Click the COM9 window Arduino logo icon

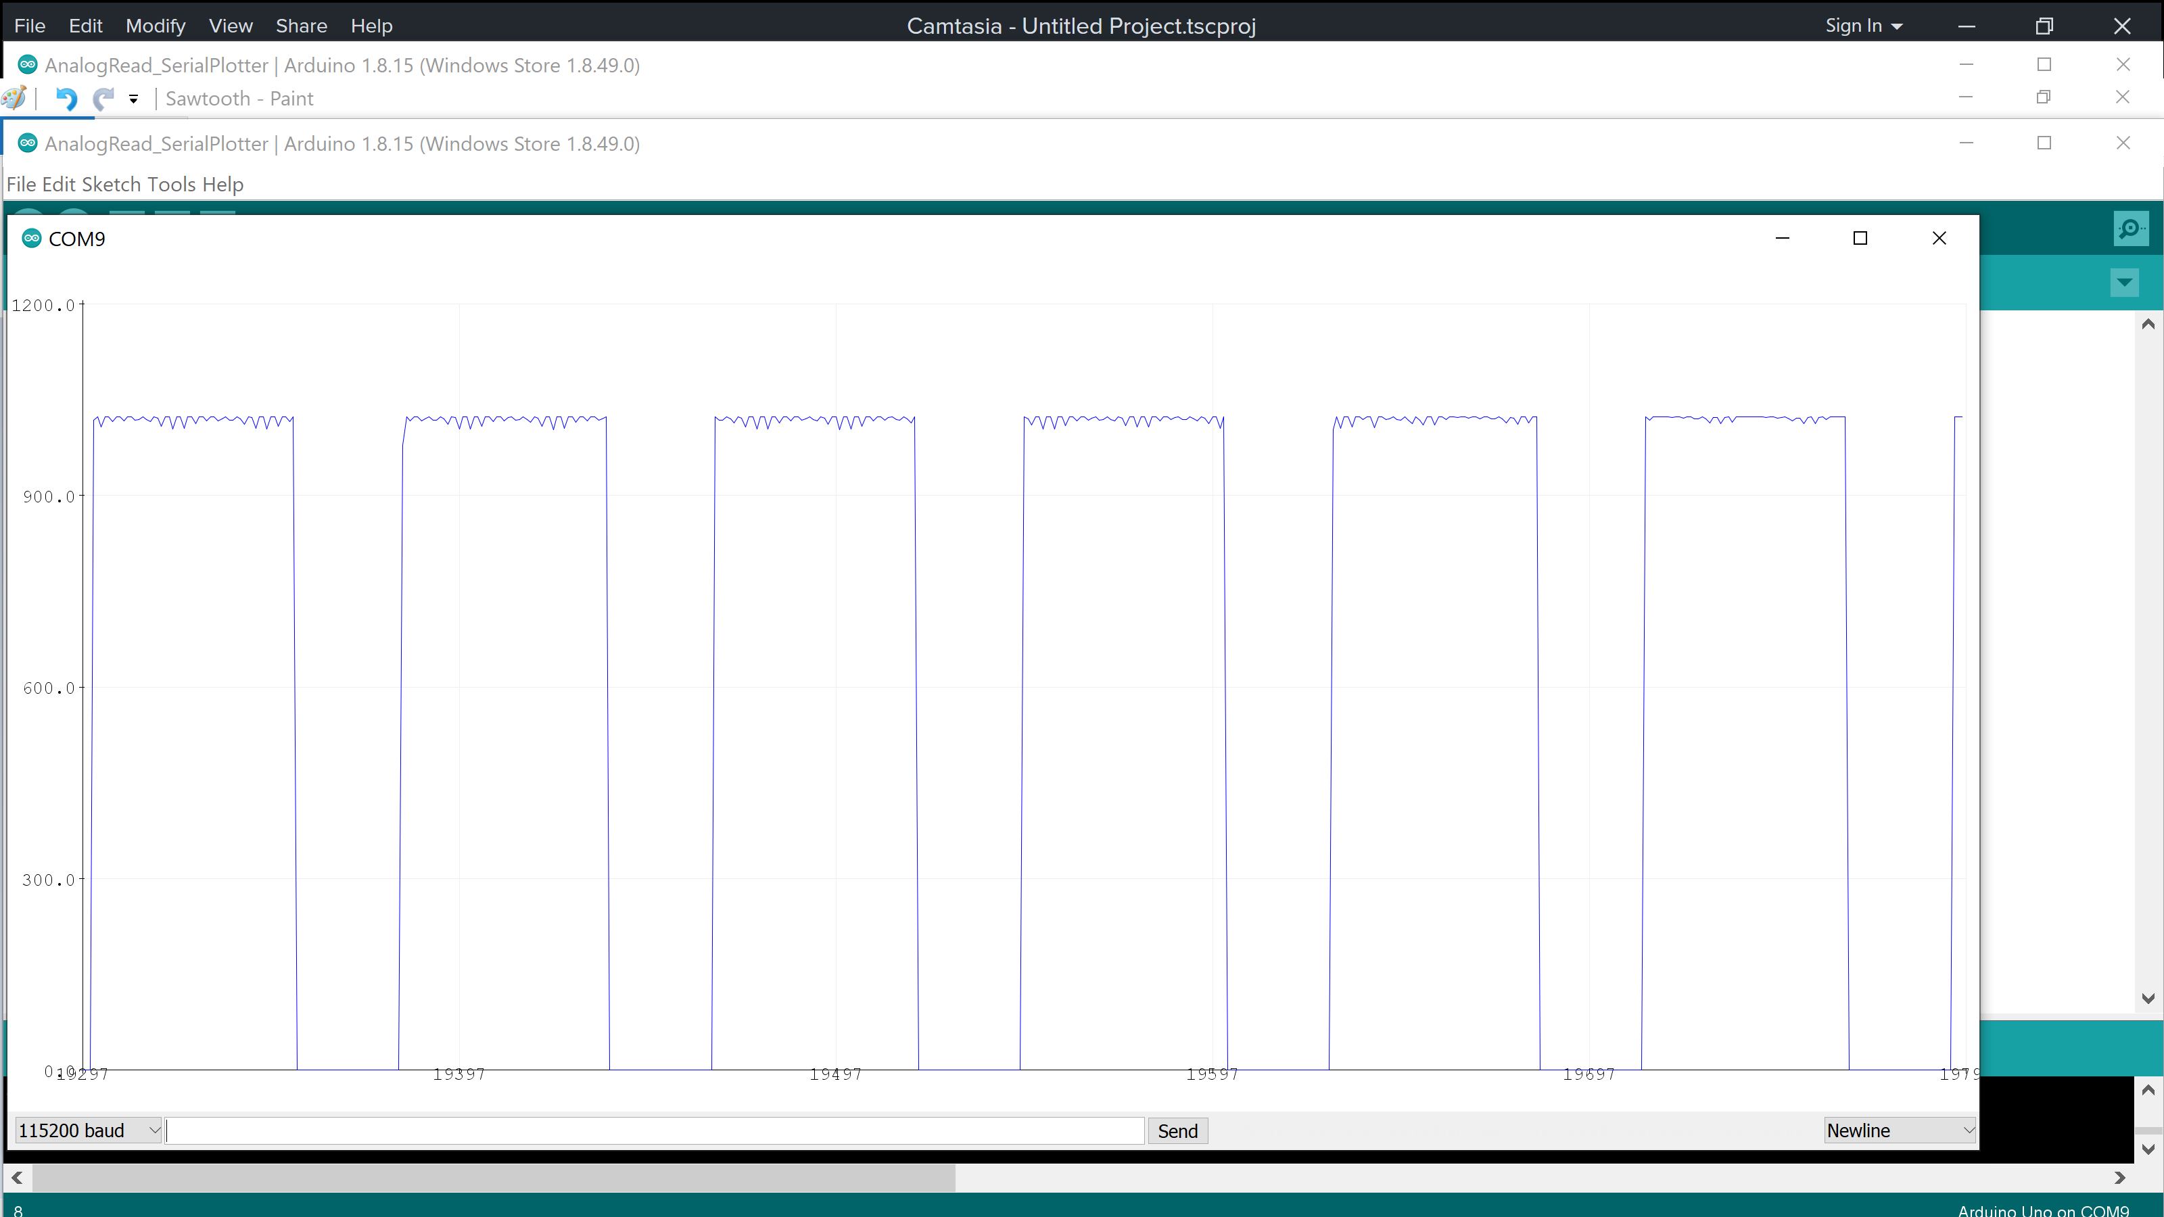pyautogui.click(x=31, y=239)
